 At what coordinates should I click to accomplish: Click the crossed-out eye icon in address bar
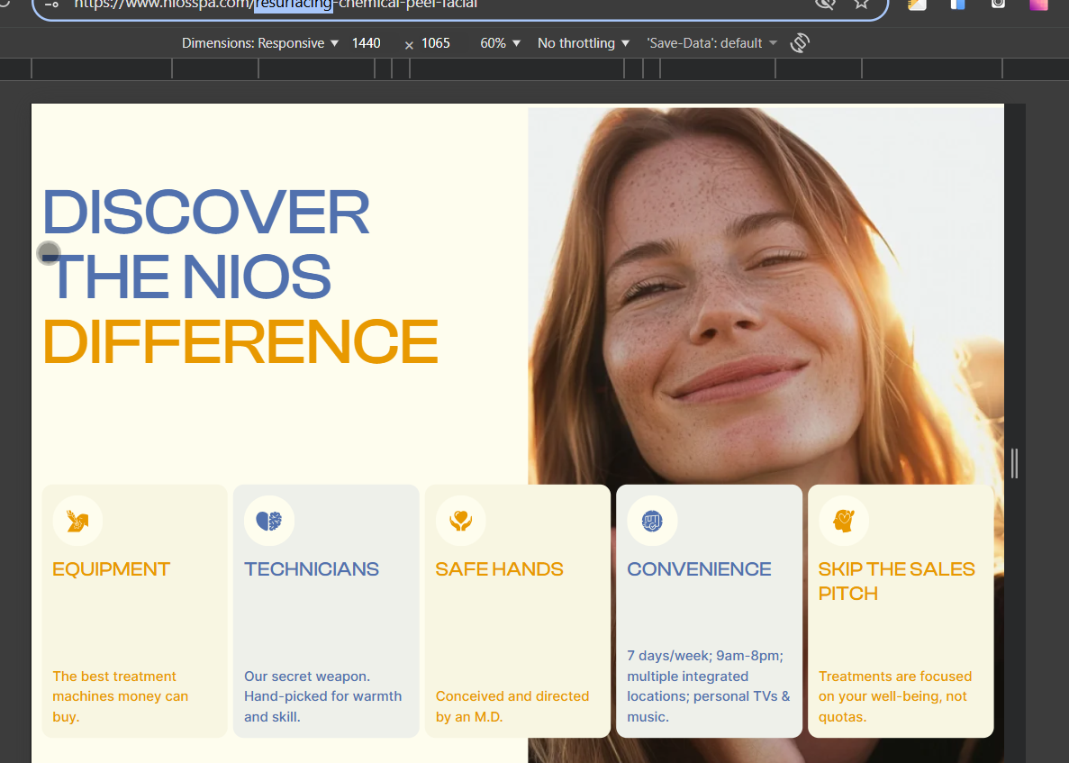824,4
